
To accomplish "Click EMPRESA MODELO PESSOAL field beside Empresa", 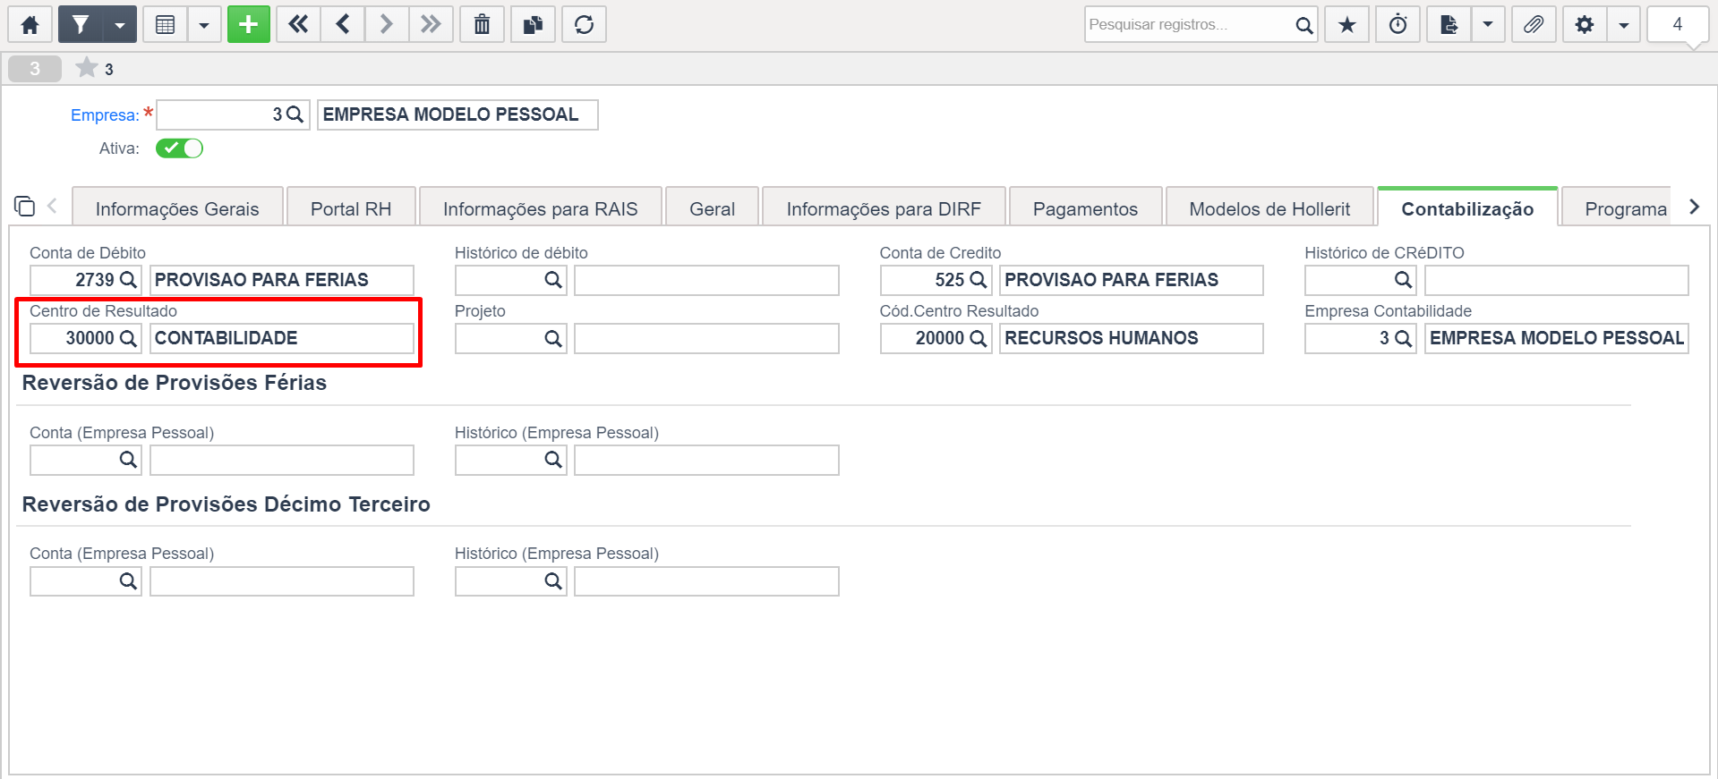I will 457,114.
